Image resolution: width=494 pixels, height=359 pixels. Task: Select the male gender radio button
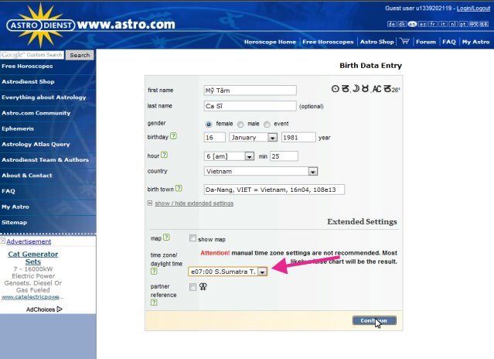tap(241, 124)
